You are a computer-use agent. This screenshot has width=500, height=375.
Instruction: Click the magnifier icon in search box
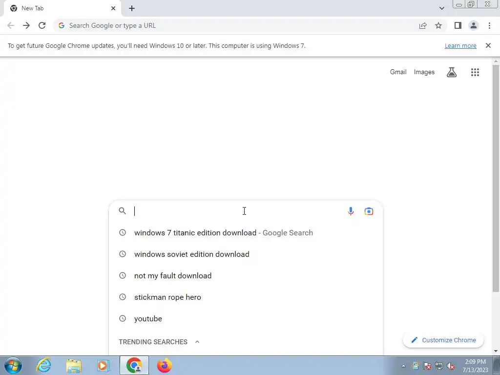(x=123, y=211)
